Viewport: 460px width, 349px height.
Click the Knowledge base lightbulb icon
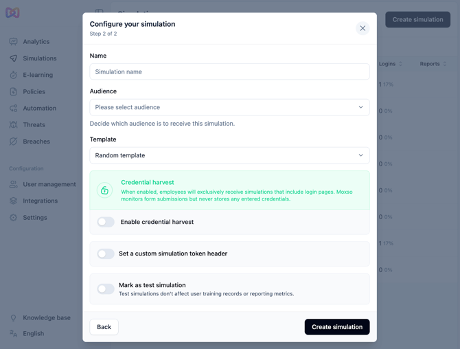point(14,318)
